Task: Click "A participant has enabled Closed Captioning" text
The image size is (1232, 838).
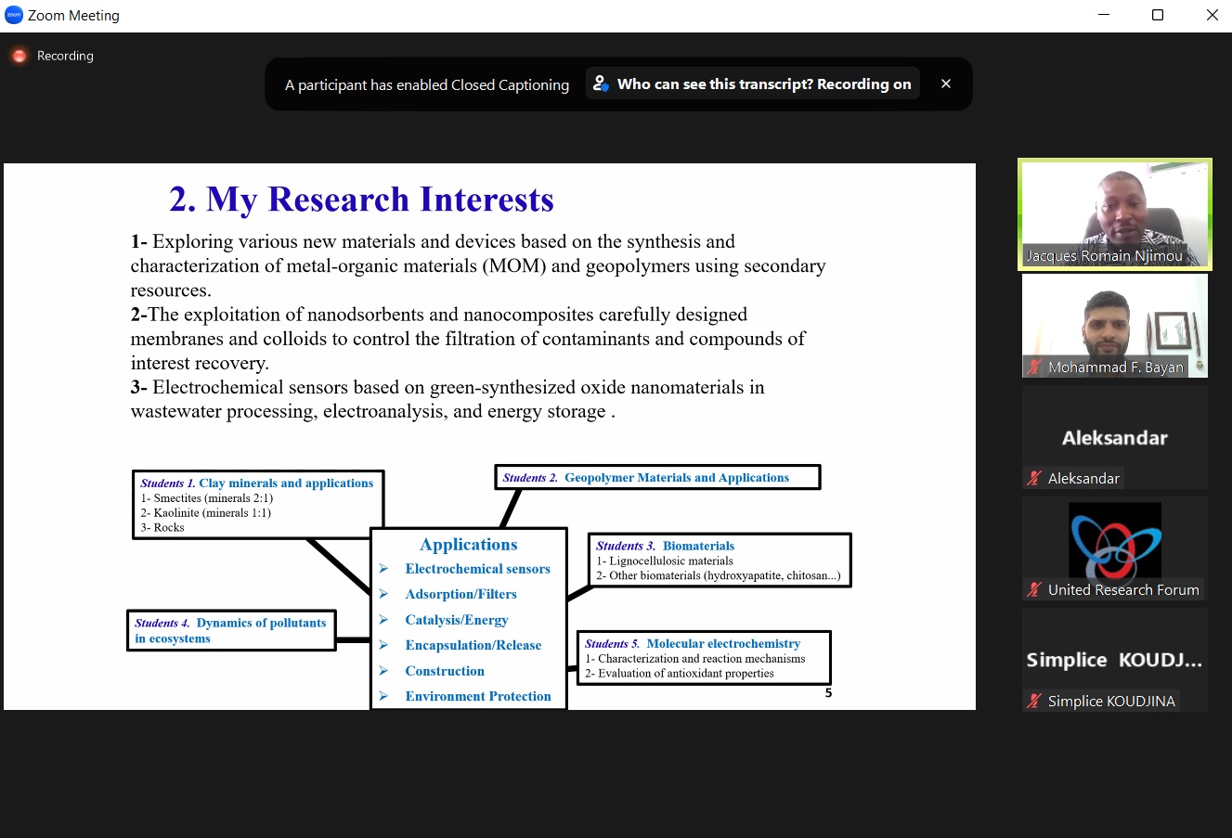Action: [x=427, y=84]
